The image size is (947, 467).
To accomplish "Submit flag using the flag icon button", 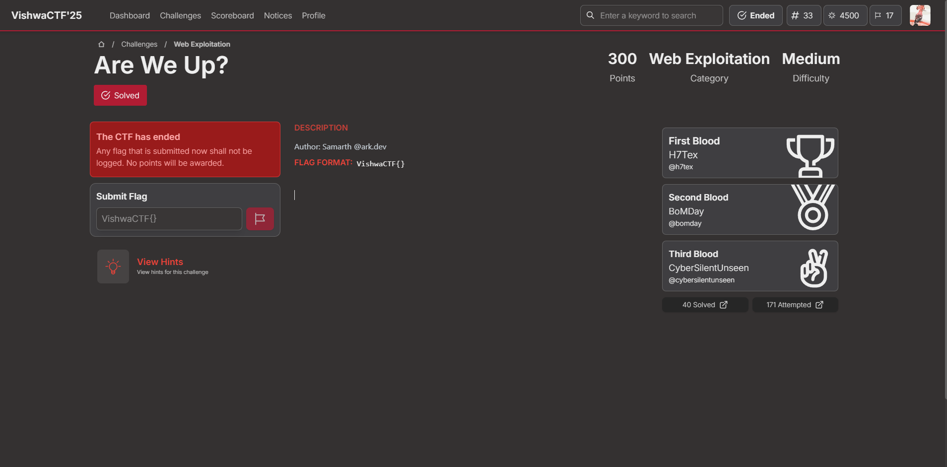I will pyautogui.click(x=260, y=219).
